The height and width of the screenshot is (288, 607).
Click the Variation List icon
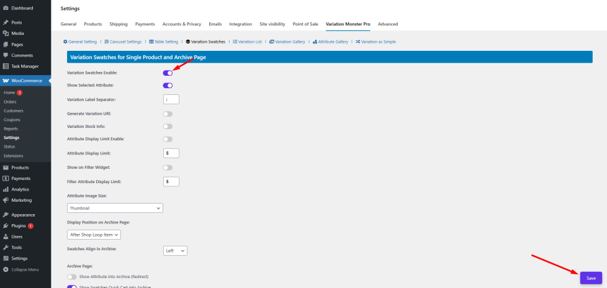(x=235, y=42)
